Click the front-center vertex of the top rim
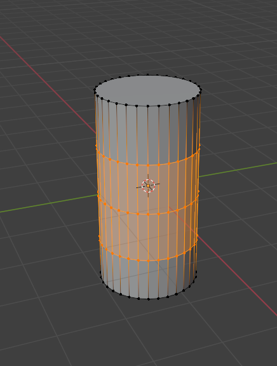This screenshot has width=277, height=366. pyautogui.click(x=148, y=106)
